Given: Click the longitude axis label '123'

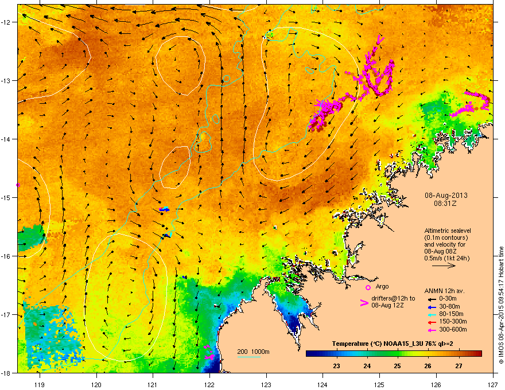Looking at the screenshot, I should pyautogui.click(x=266, y=384).
